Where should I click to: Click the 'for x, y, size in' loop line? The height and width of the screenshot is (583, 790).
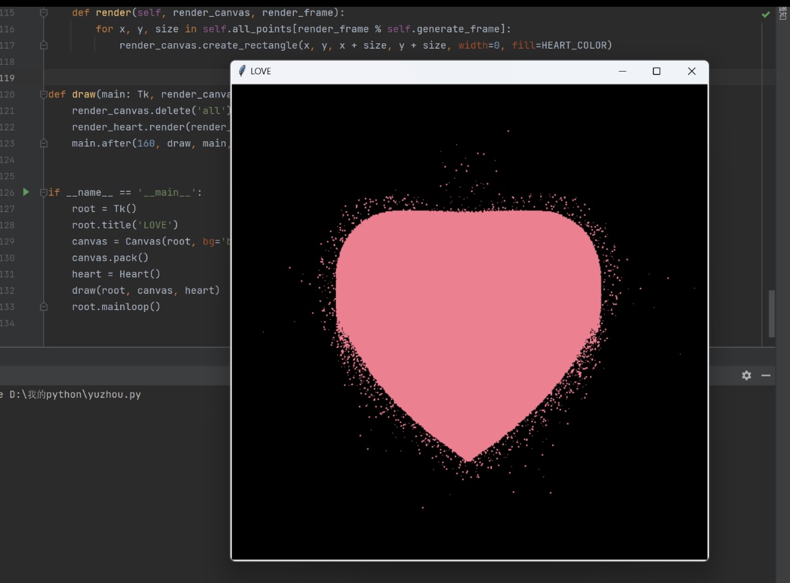coord(303,29)
